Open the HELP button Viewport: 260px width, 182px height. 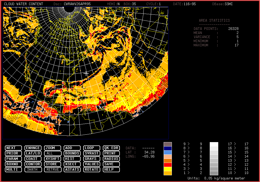(x=111, y=170)
